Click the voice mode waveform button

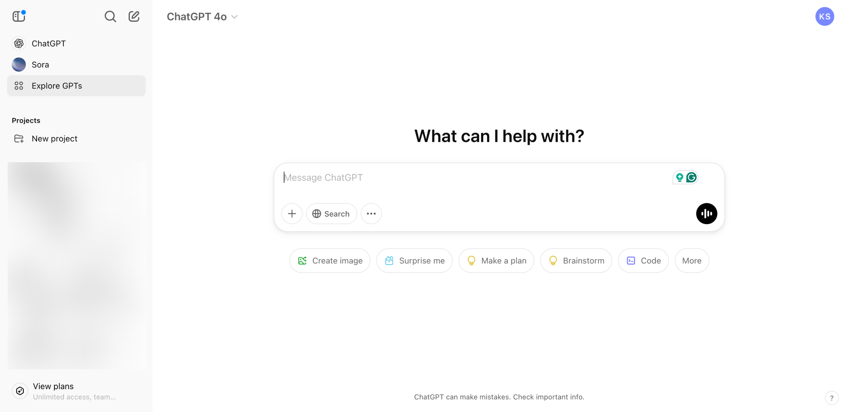[x=706, y=214]
